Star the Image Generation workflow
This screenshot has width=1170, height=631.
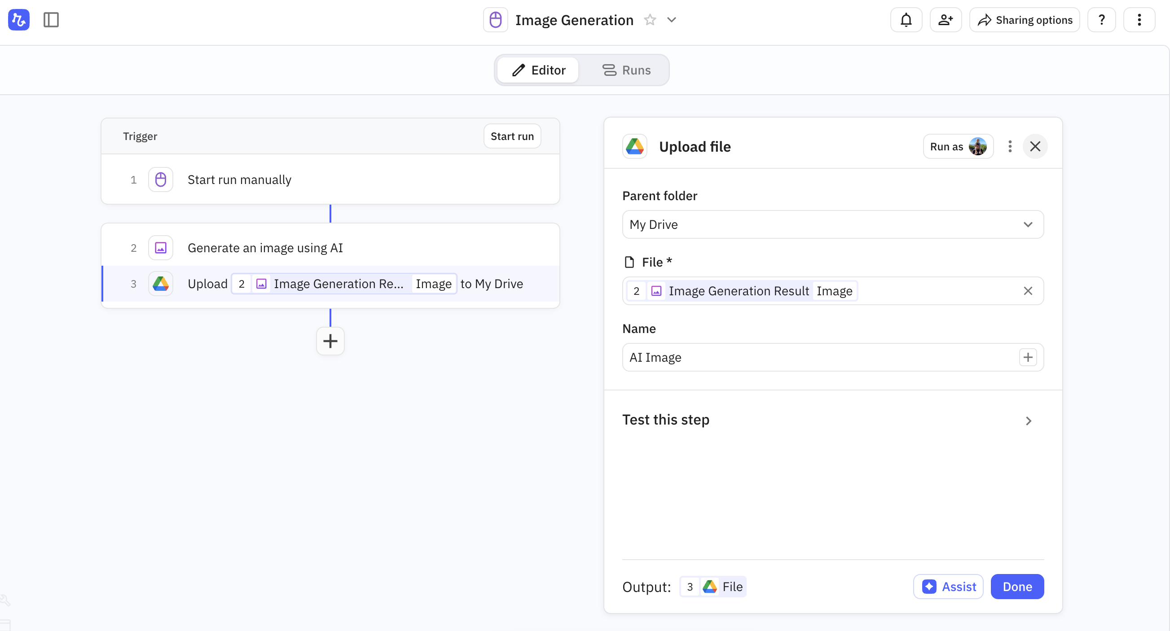650,20
